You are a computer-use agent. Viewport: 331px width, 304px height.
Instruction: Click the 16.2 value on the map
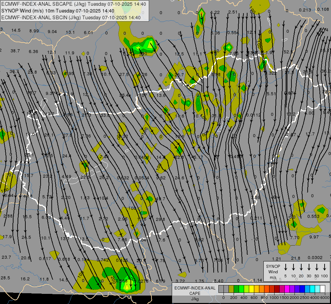(25, 279)
